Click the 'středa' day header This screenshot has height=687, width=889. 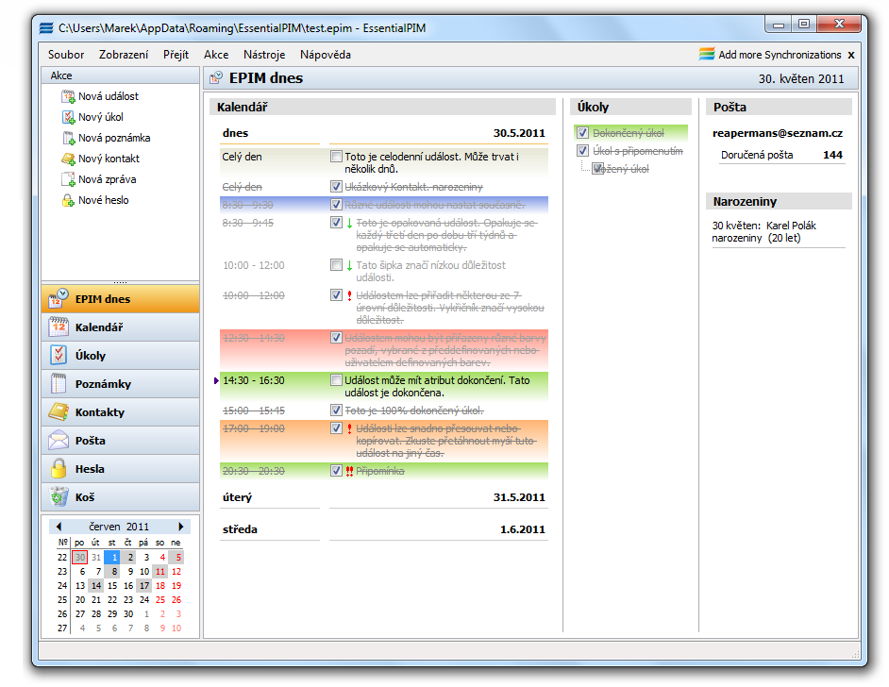[x=240, y=529]
